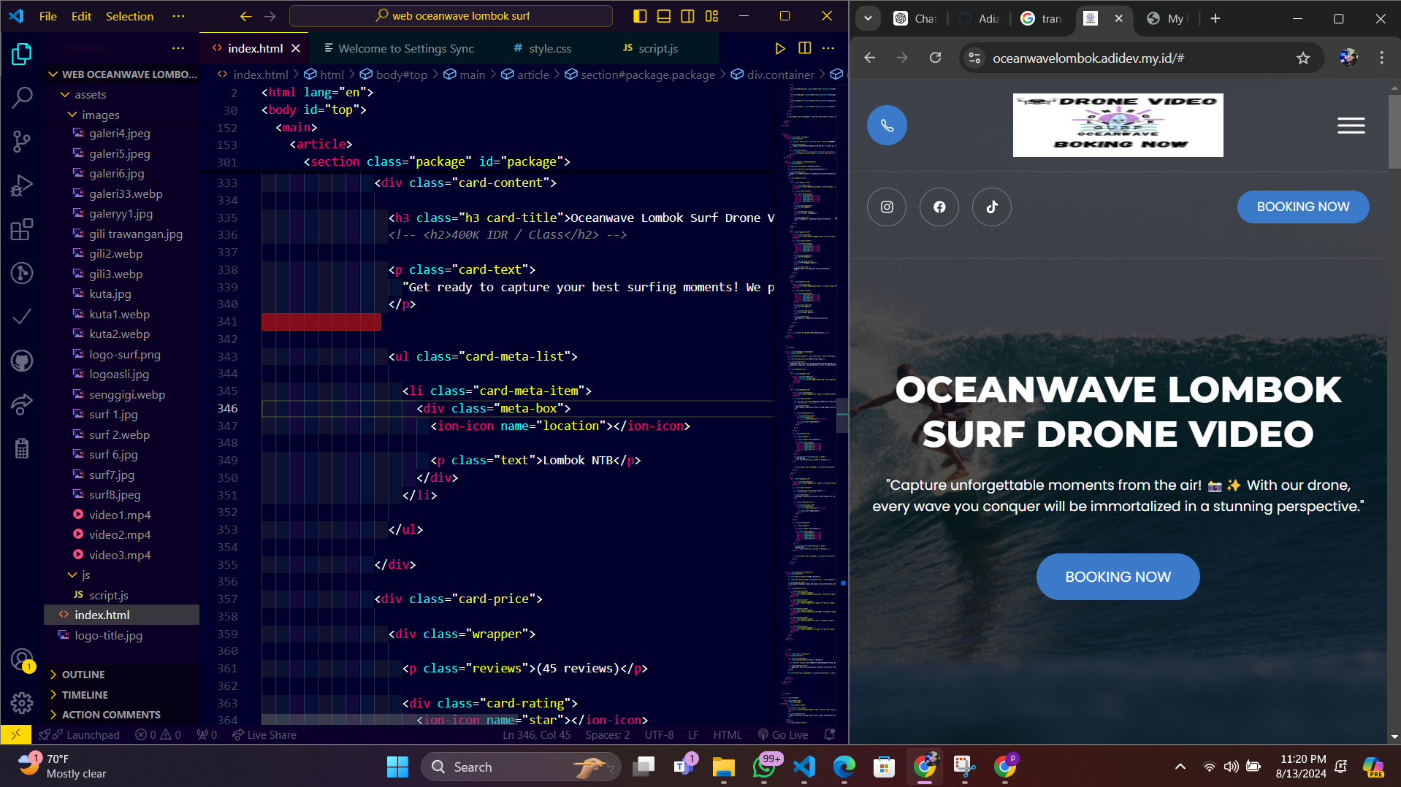Viewport: 1401px width, 787px height.
Task: Open the website hamburger menu
Action: [1351, 126]
